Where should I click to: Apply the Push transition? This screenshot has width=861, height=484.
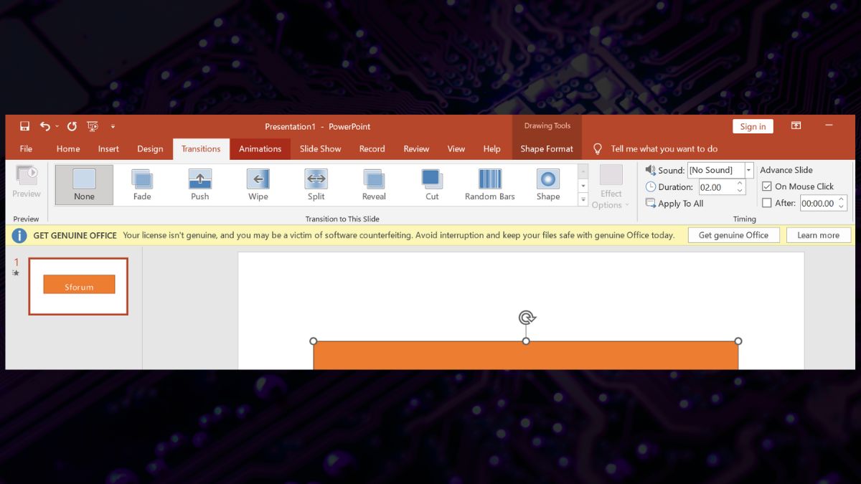(200, 185)
